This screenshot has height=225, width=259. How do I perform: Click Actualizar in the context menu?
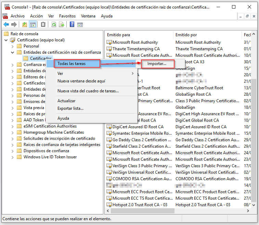[x=66, y=101]
